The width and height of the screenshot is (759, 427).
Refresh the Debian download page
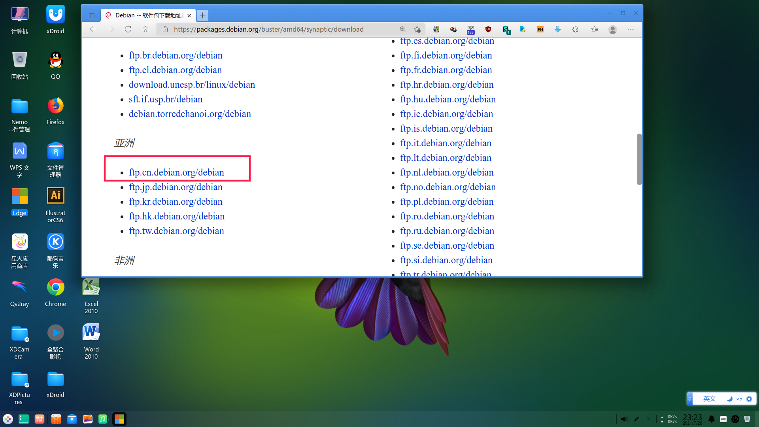coord(128,29)
